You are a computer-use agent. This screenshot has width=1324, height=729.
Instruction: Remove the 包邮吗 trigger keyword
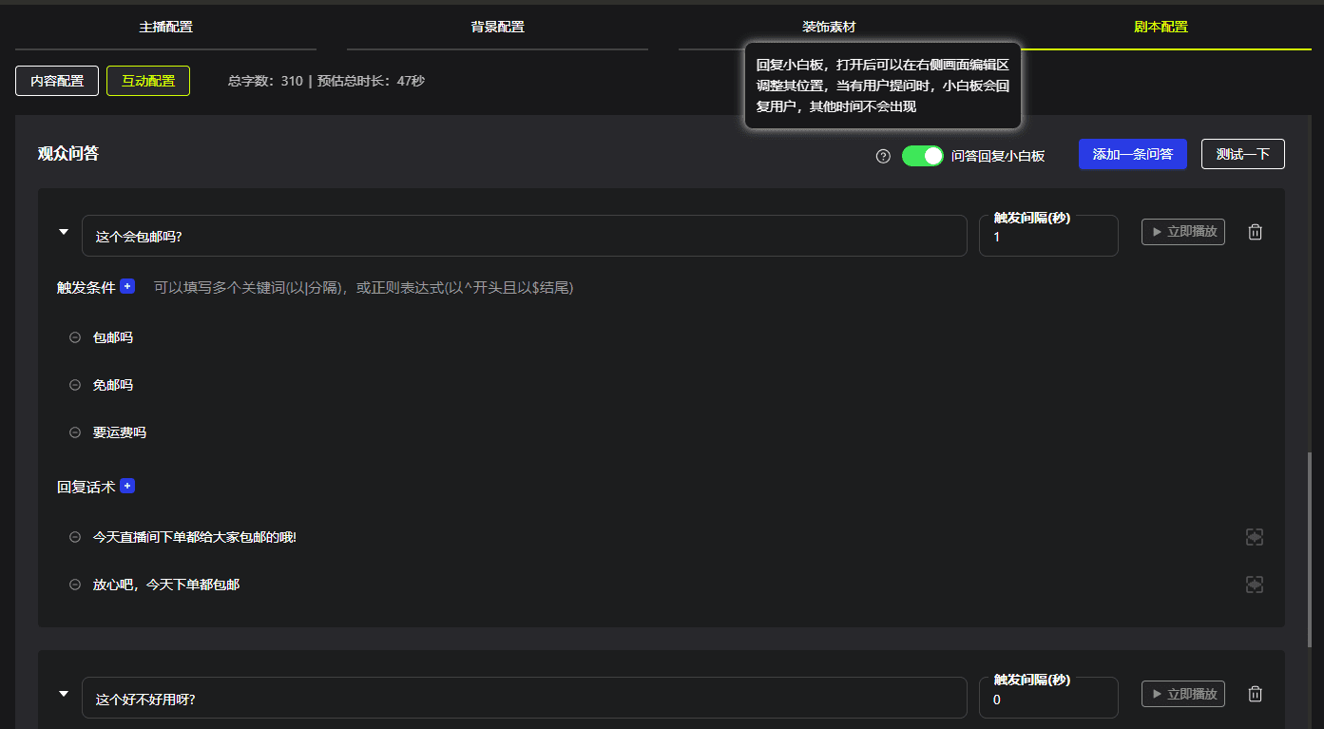75,337
